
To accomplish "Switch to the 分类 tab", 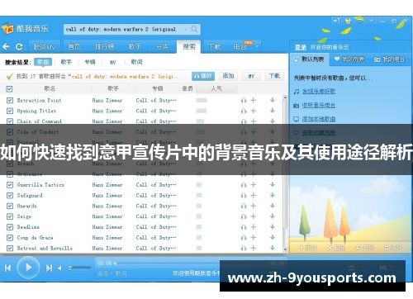I will click(x=162, y=46).
